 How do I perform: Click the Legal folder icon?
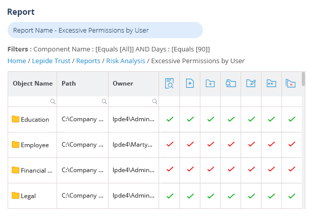click(x=15, y=196)
